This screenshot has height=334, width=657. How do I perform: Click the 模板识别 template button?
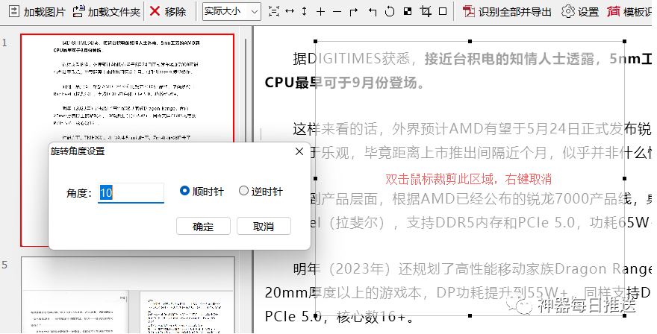(x=630, y=12)
